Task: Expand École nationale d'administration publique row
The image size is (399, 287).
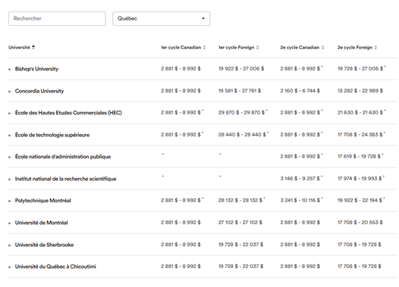Action: (x=10, y=158)
